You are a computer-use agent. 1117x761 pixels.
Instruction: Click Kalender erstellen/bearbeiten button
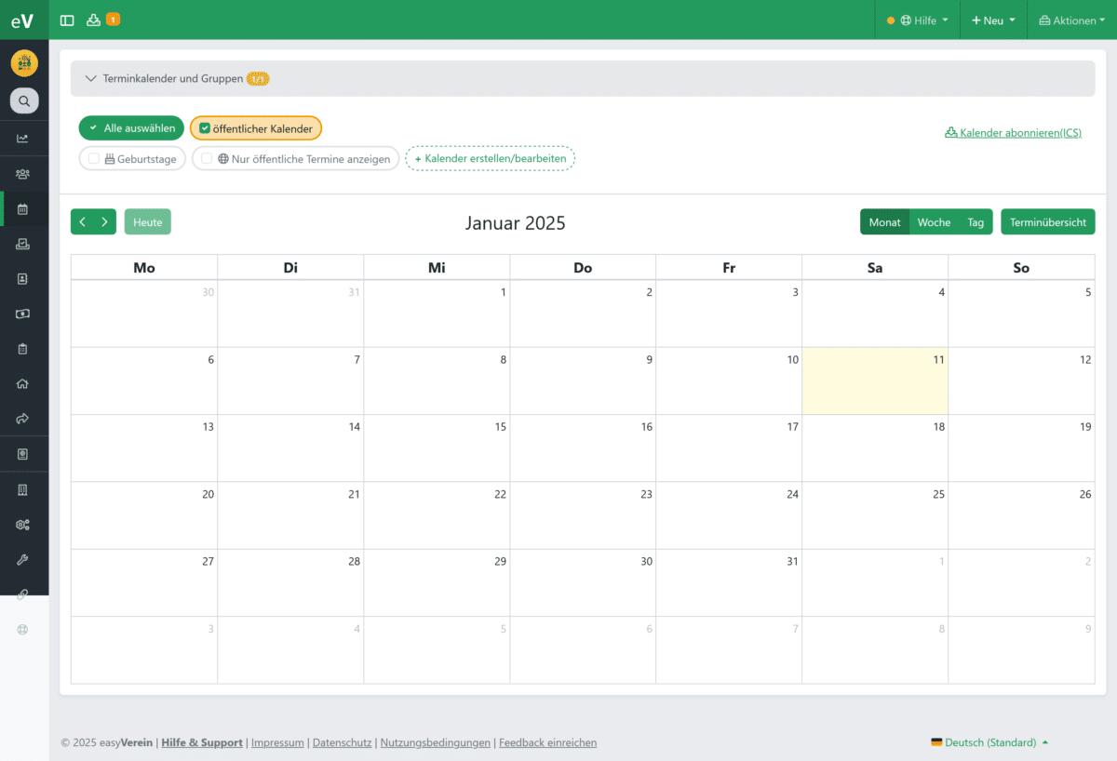coord(491,159)
